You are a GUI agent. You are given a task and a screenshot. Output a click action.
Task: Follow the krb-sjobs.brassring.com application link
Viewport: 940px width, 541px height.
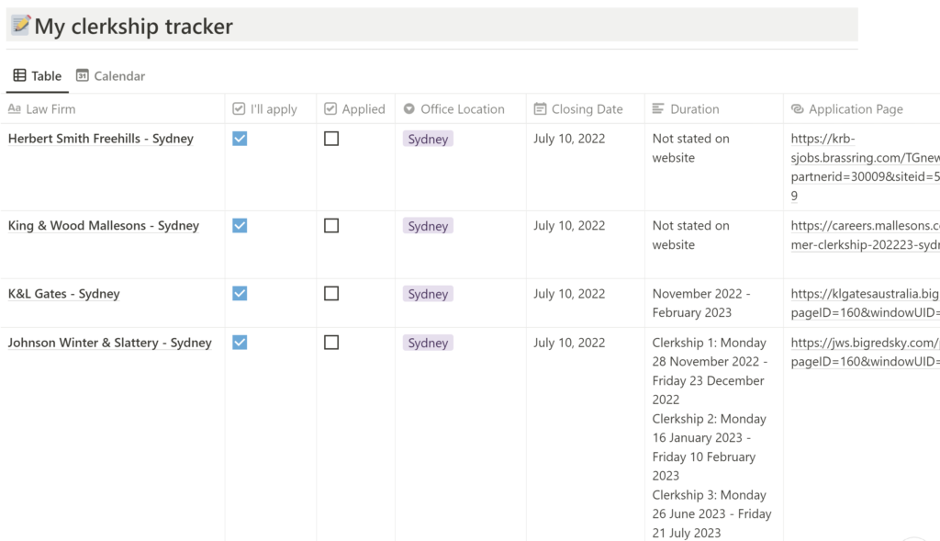[x=865, y=167]
